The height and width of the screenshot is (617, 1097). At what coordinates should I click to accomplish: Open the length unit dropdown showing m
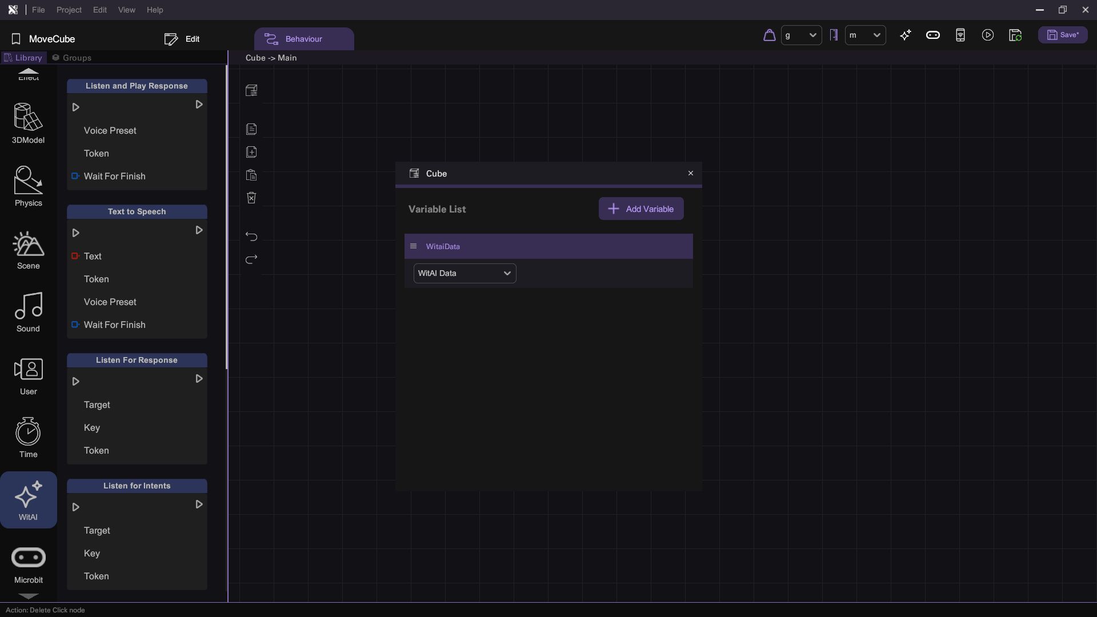[865, 35]
